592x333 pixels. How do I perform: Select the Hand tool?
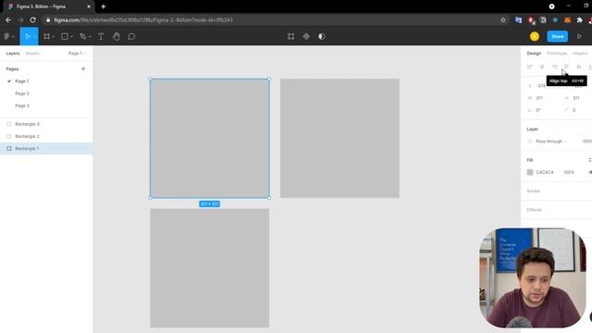click(117, 37)
